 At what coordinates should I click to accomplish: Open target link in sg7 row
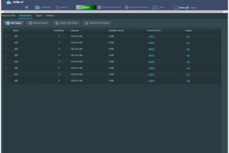pyautogui.click(x=188, y=75)
